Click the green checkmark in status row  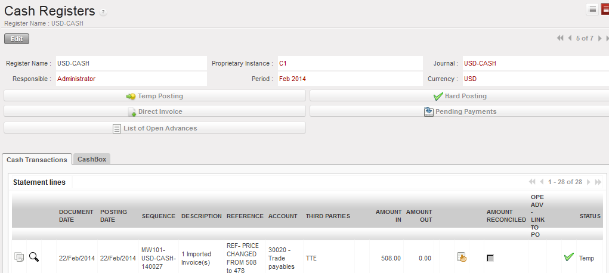pyautogui.click(x=568, y=258)
